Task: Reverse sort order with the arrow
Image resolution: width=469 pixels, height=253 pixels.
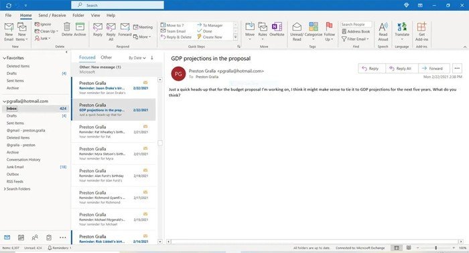Action: tap(152, 58)
